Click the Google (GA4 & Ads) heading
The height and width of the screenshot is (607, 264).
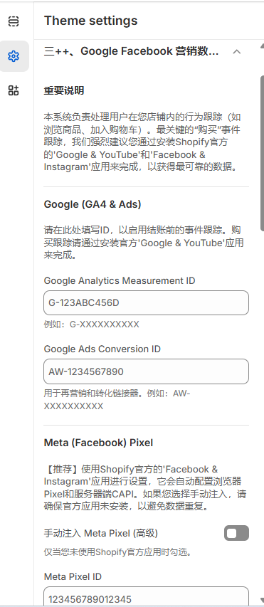pos(93,204)
